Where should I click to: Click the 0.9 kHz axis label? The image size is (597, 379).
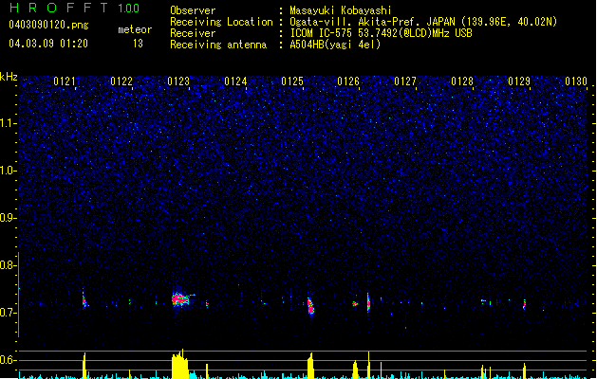[x=9, y=218]
